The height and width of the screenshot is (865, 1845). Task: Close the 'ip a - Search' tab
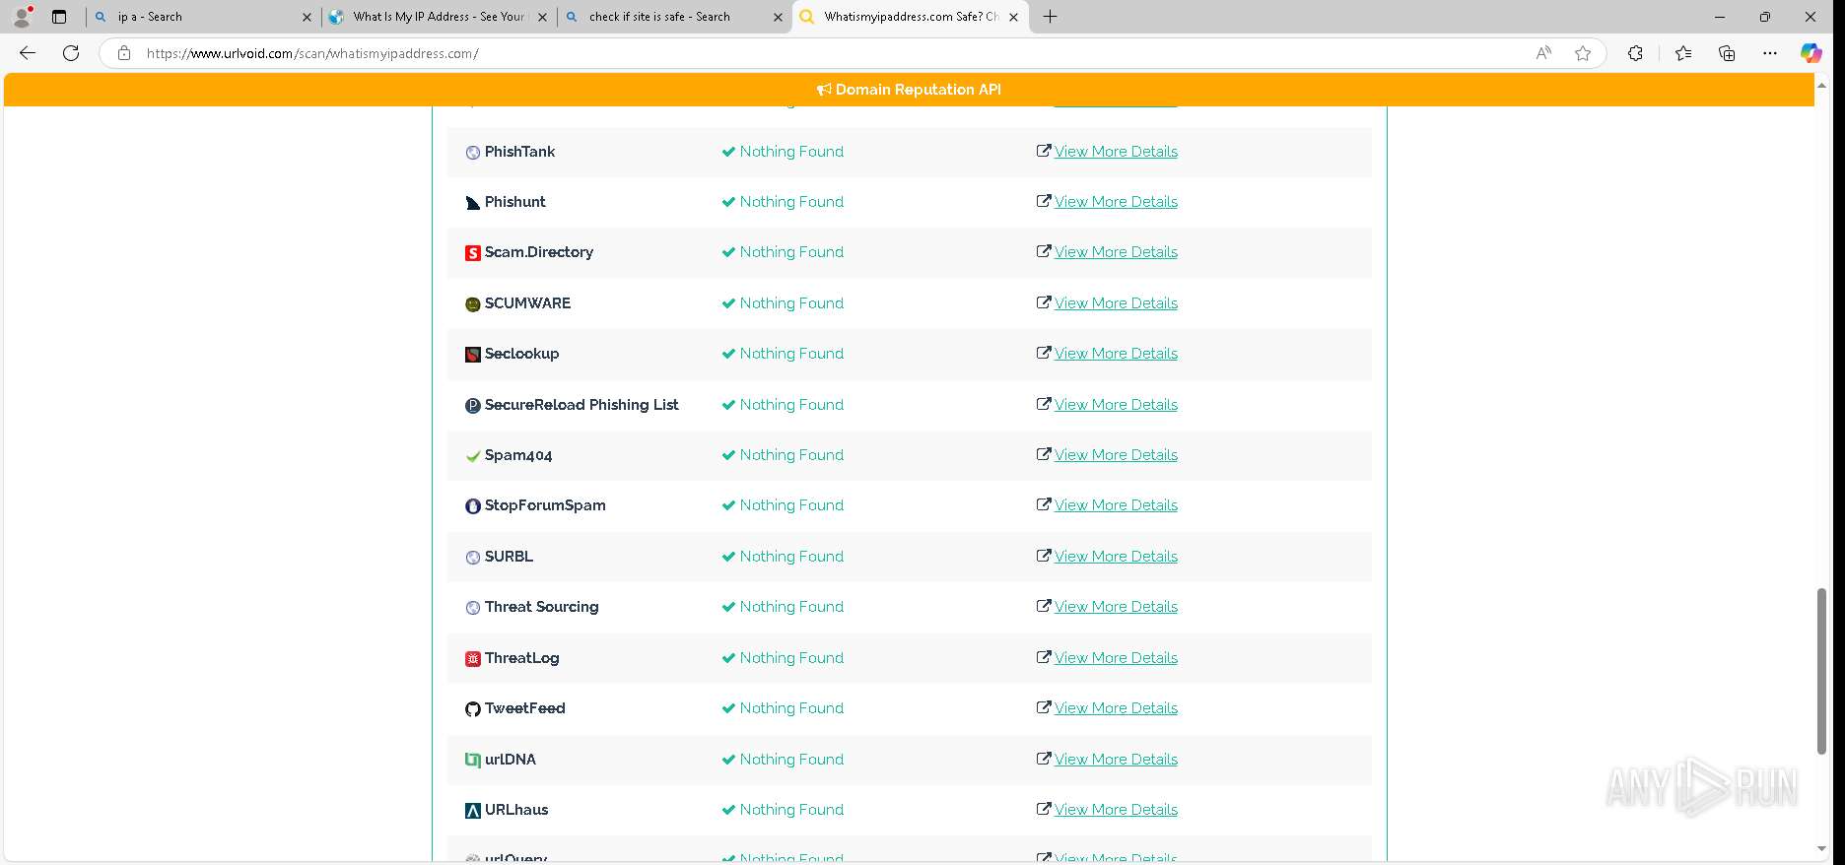(307, 17)
